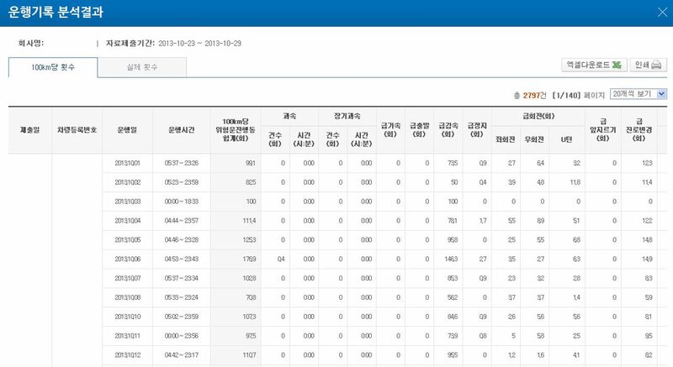Image resolution: width=673 pixels, height=367 pixels.
Task: Click the 100km당 위험운전행동 합계(회) header
Action: [236, 130]
